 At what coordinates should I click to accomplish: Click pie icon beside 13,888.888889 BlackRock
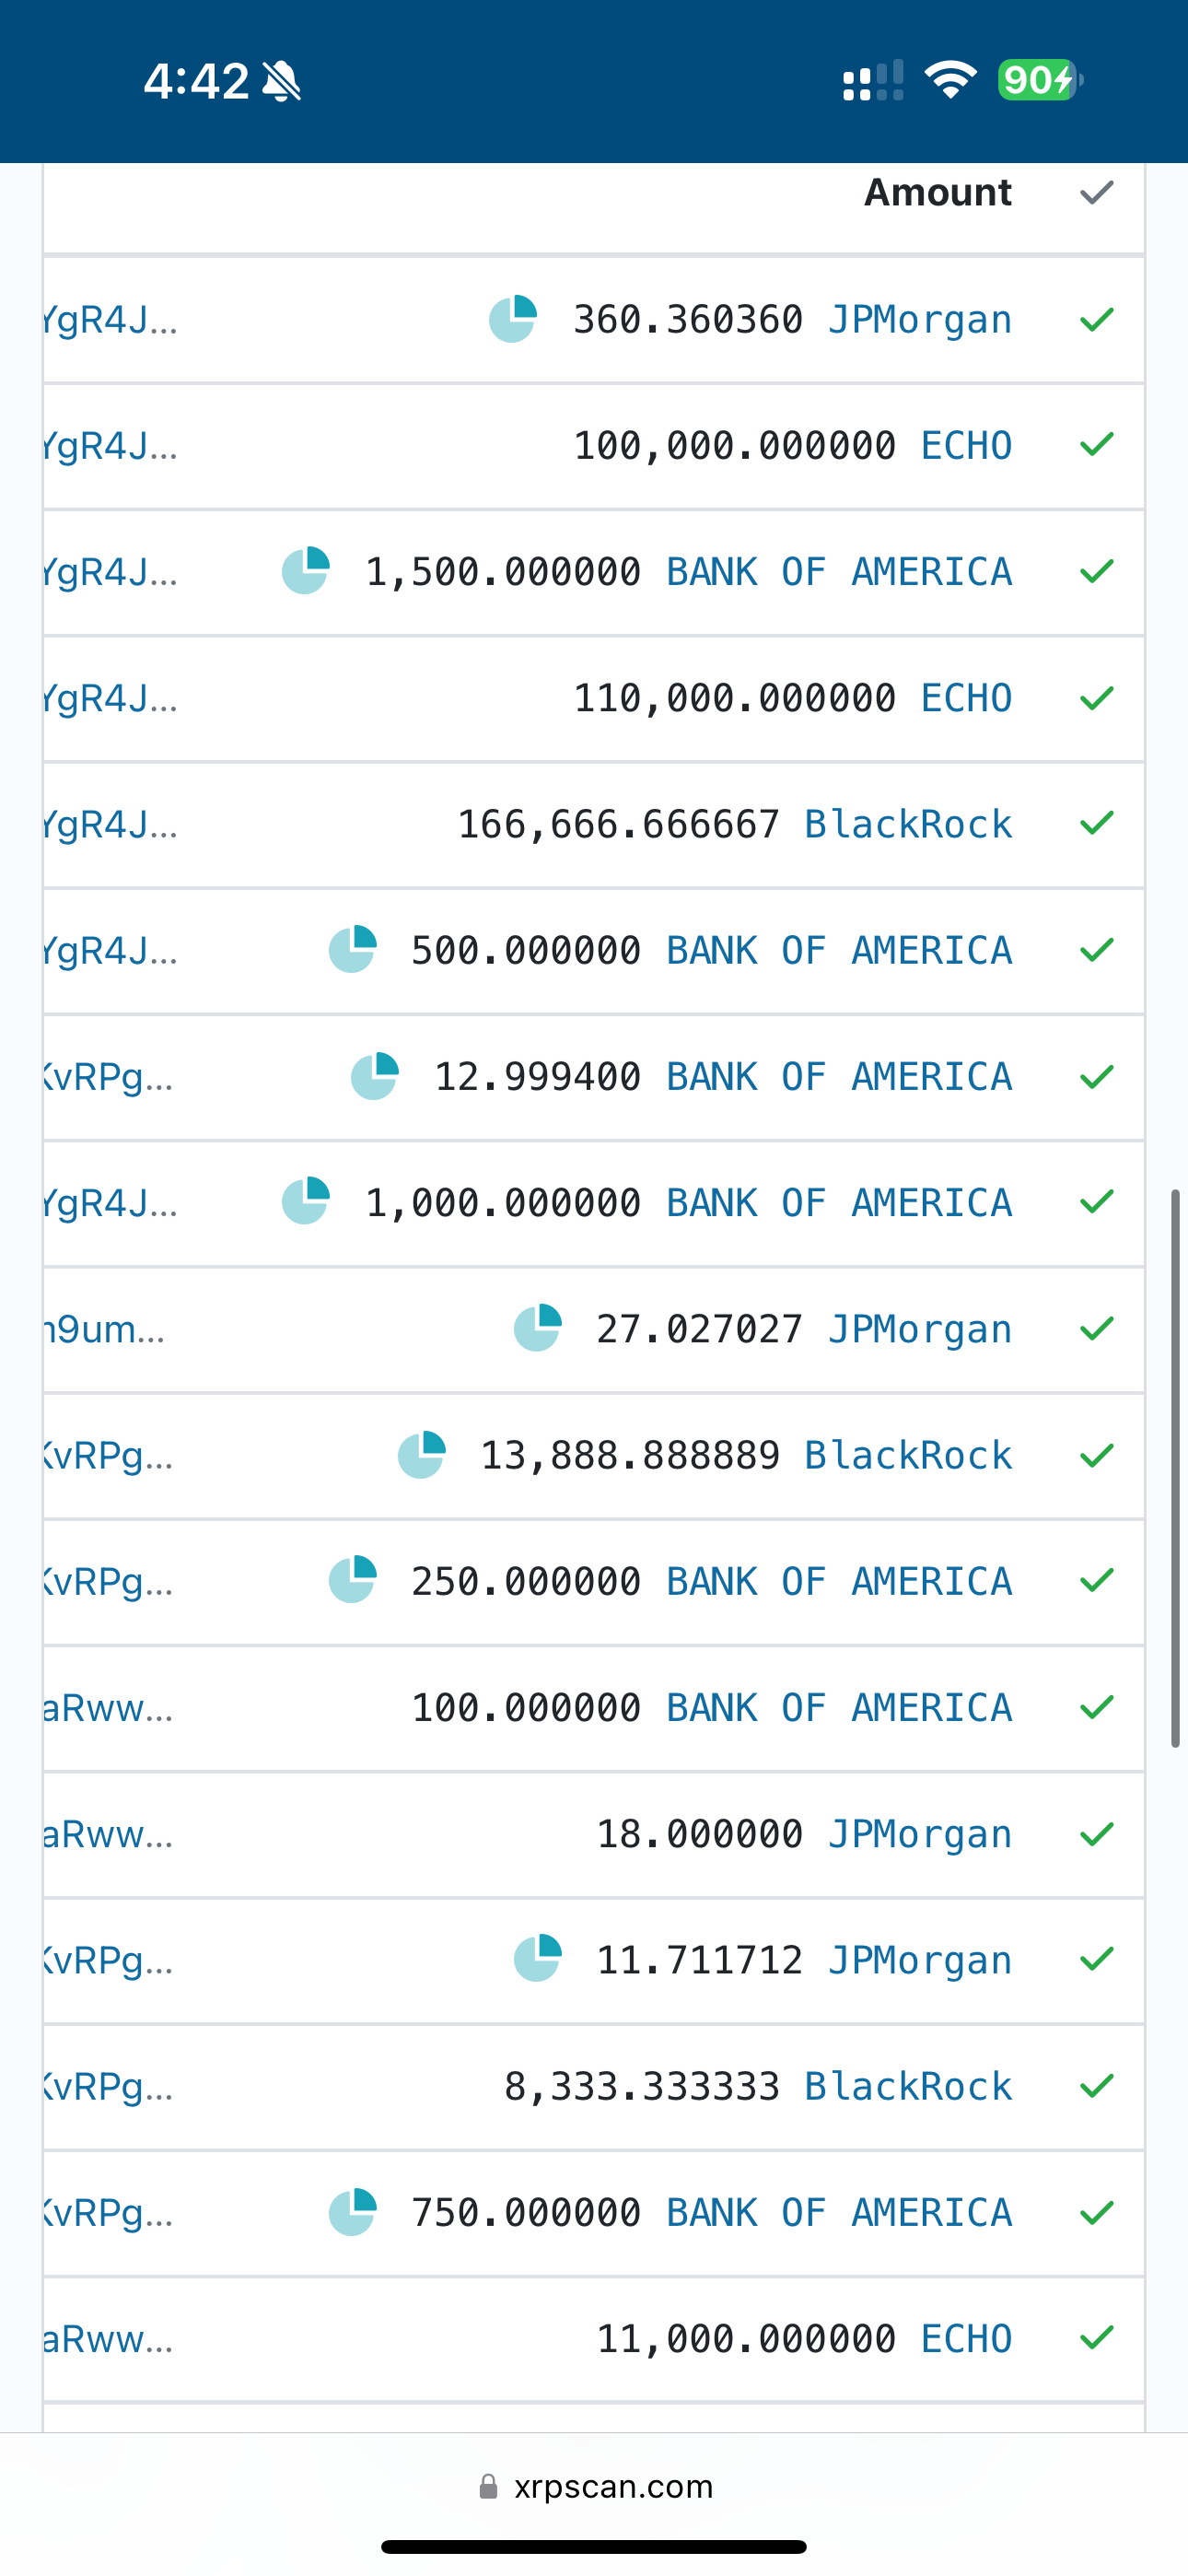click(421, 1455)
